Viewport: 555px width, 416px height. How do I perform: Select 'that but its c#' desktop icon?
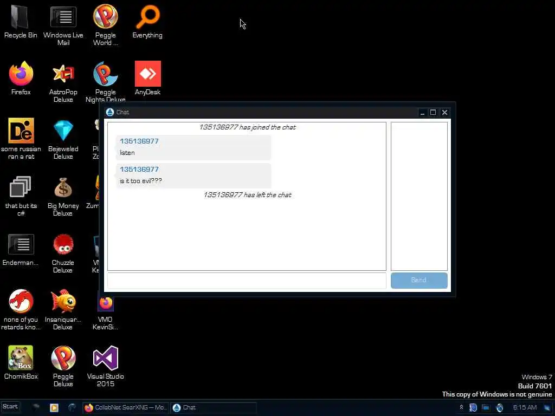(x=21, y=196)
